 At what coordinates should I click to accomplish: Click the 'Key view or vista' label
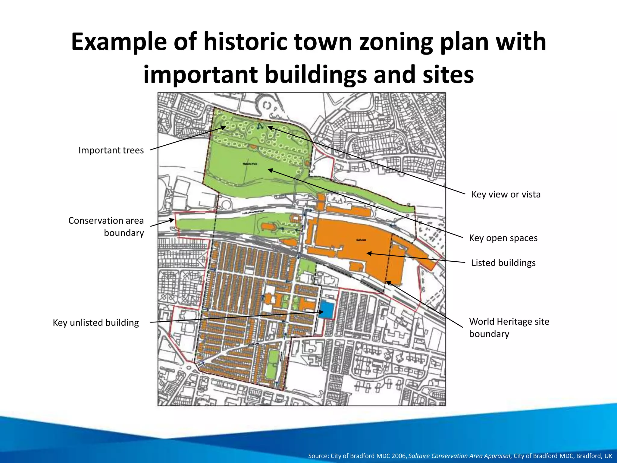pos(506,194)
